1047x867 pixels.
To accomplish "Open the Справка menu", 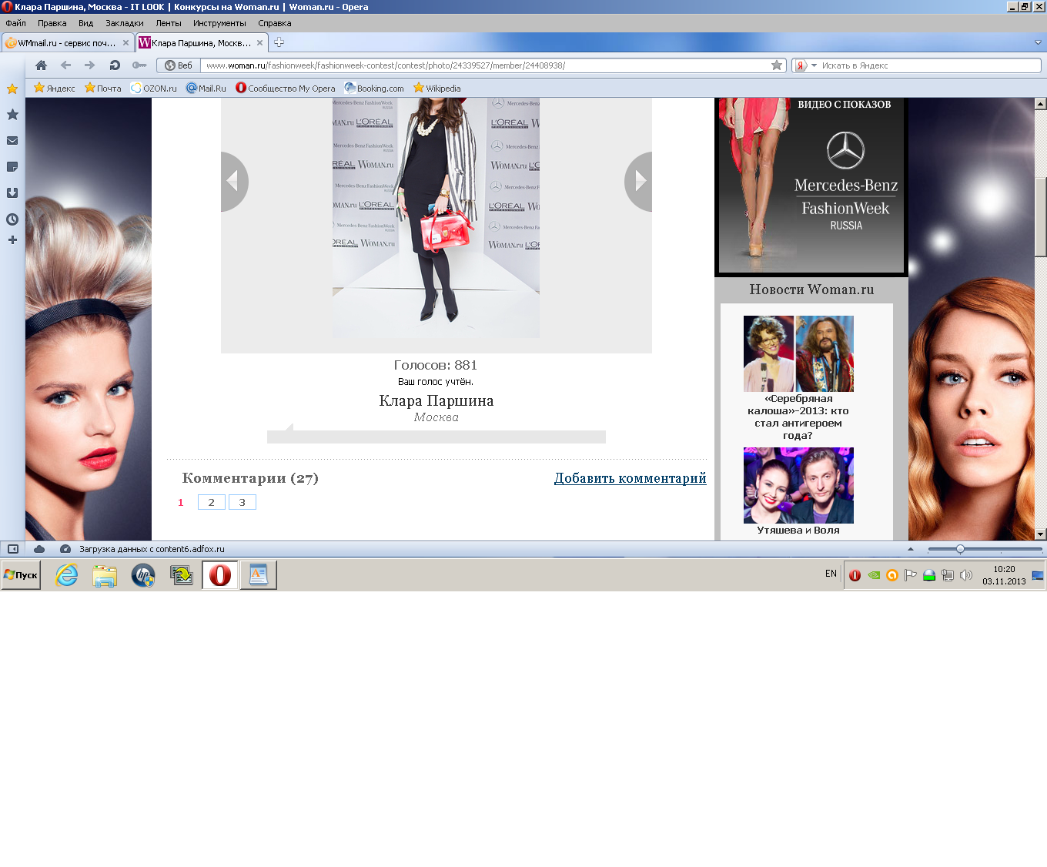I will point(274,23).
